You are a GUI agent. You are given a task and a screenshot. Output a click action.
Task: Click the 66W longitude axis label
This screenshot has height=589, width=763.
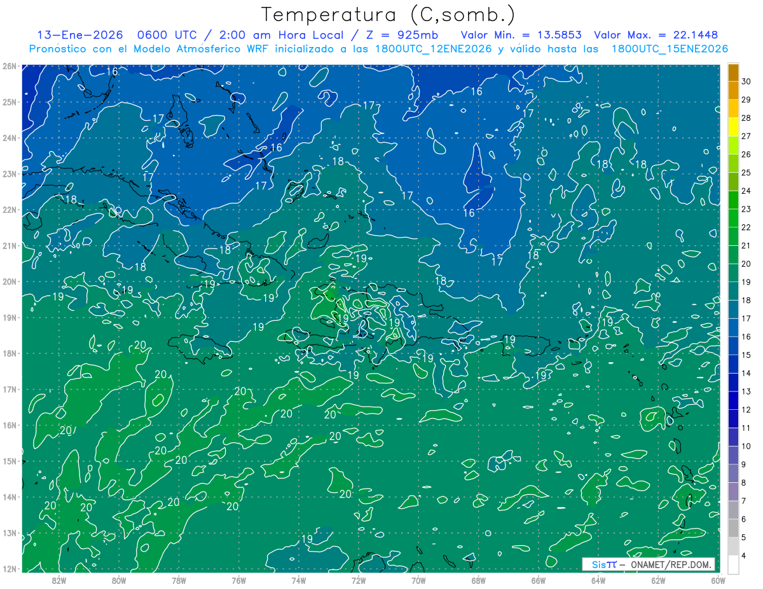coord(538,580)
